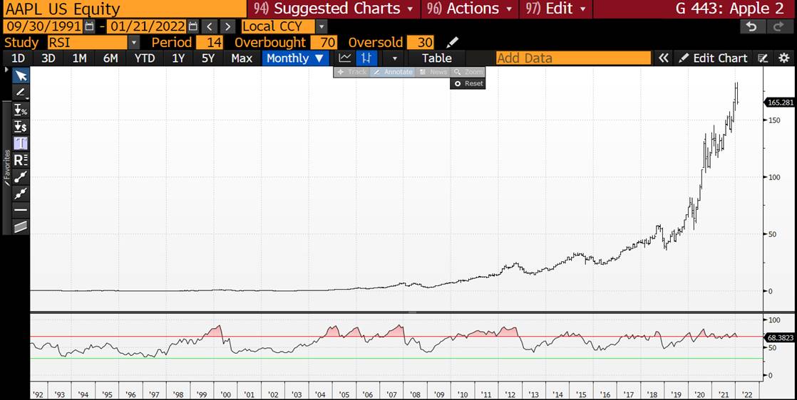Toggle Annotate mode

click(x=392, y=72)
